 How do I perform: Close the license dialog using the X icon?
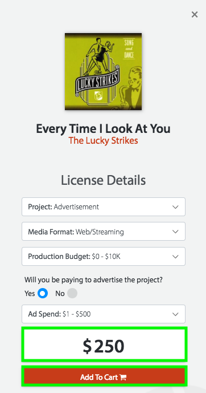pyautogui.click(x=195, y=14)
